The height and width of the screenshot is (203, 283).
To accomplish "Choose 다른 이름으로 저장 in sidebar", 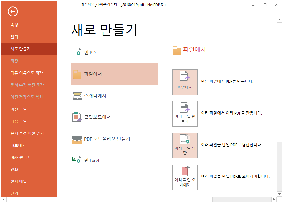I will [27, 73].
